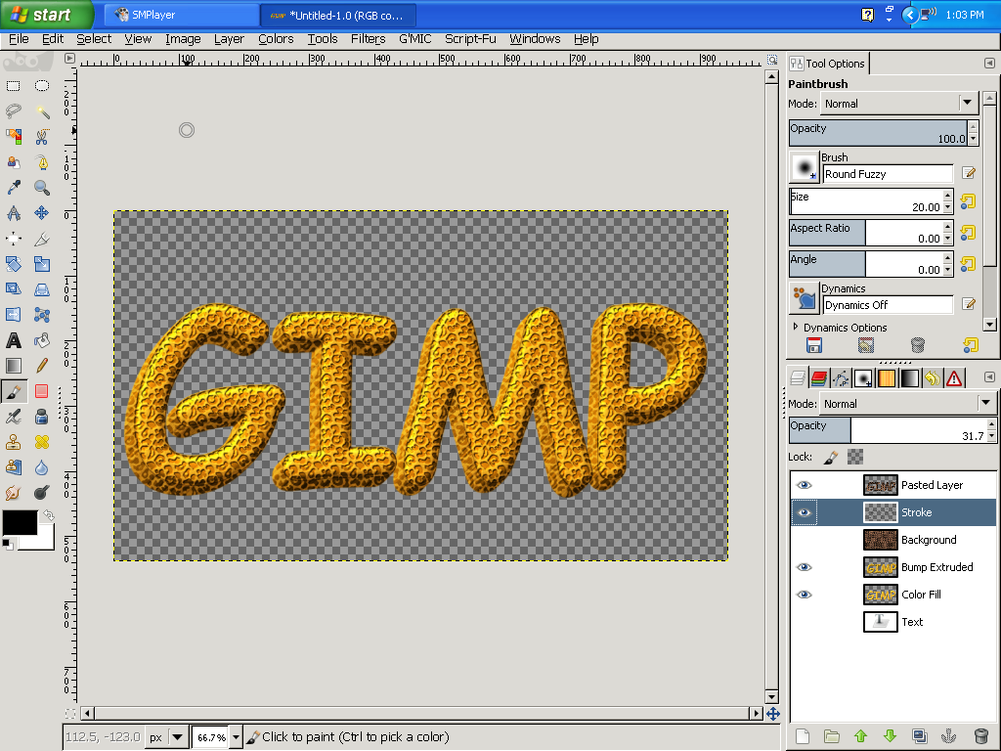Hide the Color Fill layer
Viewport: 1001px width, 751px height.
[x=805, y=595]
